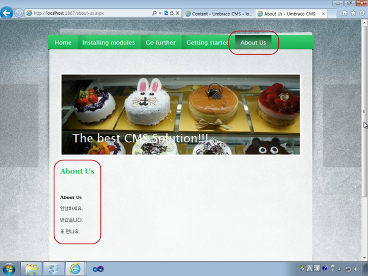Close the About Us browser tab
The image size is (368, 276).
(323, 14)
